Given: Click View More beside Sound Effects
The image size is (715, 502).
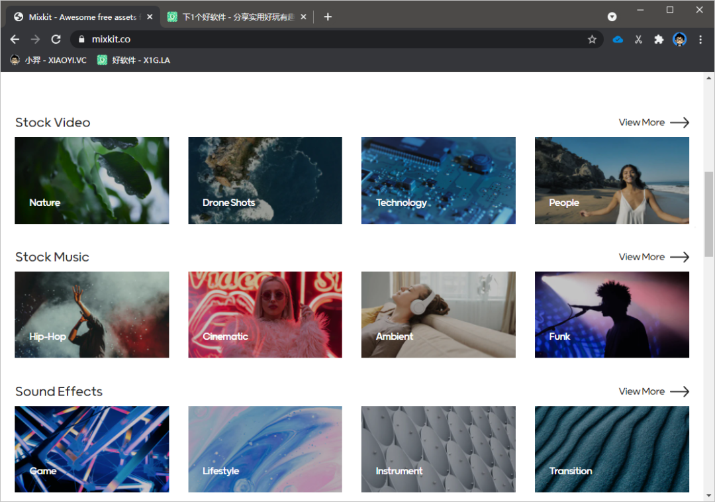Looking at the screenshot, I should coord(653,391).
